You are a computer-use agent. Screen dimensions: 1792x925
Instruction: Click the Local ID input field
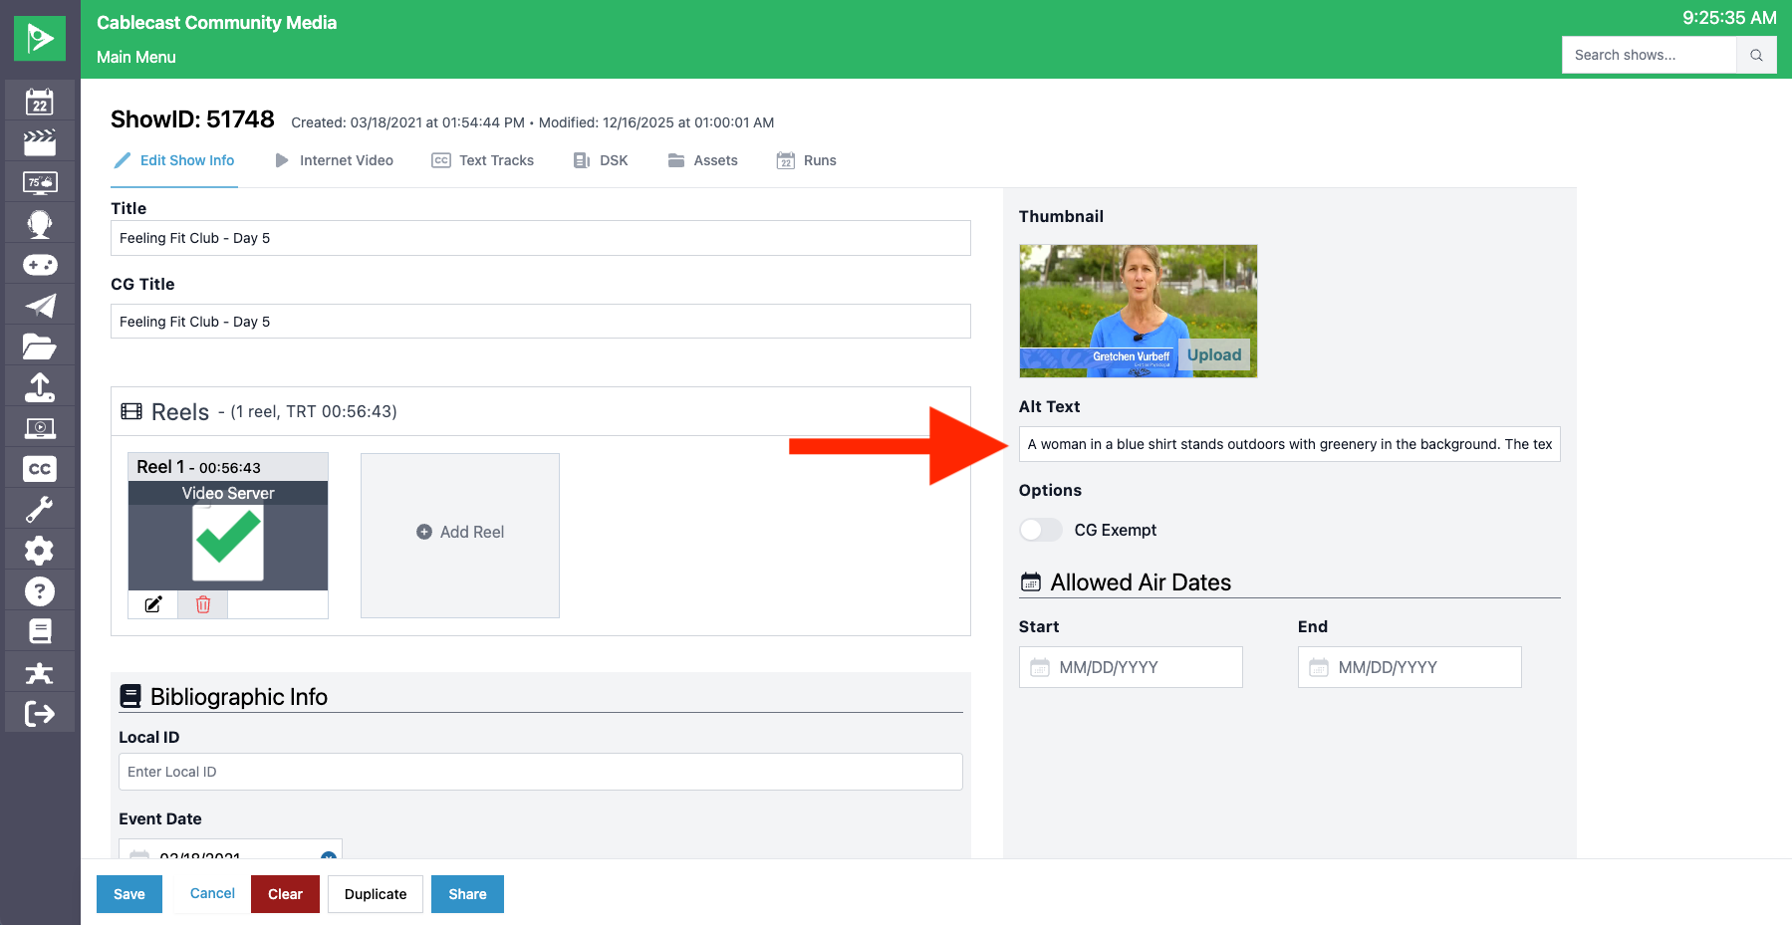pyautogui.click(x=541, y=772)
